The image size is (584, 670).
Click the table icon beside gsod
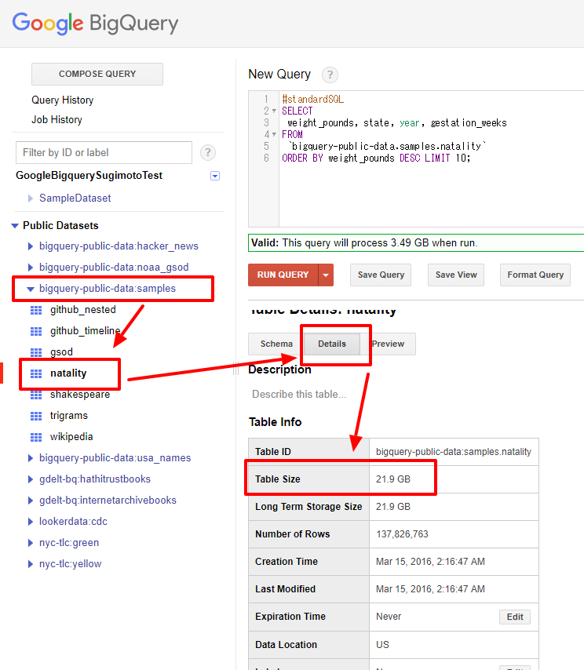(36, 352)
